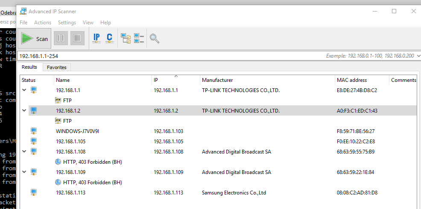Viewport: 421px width, 209px height.
Task: Click MAC address F8:59:71:BE:56:27
Action: (356, 131)
